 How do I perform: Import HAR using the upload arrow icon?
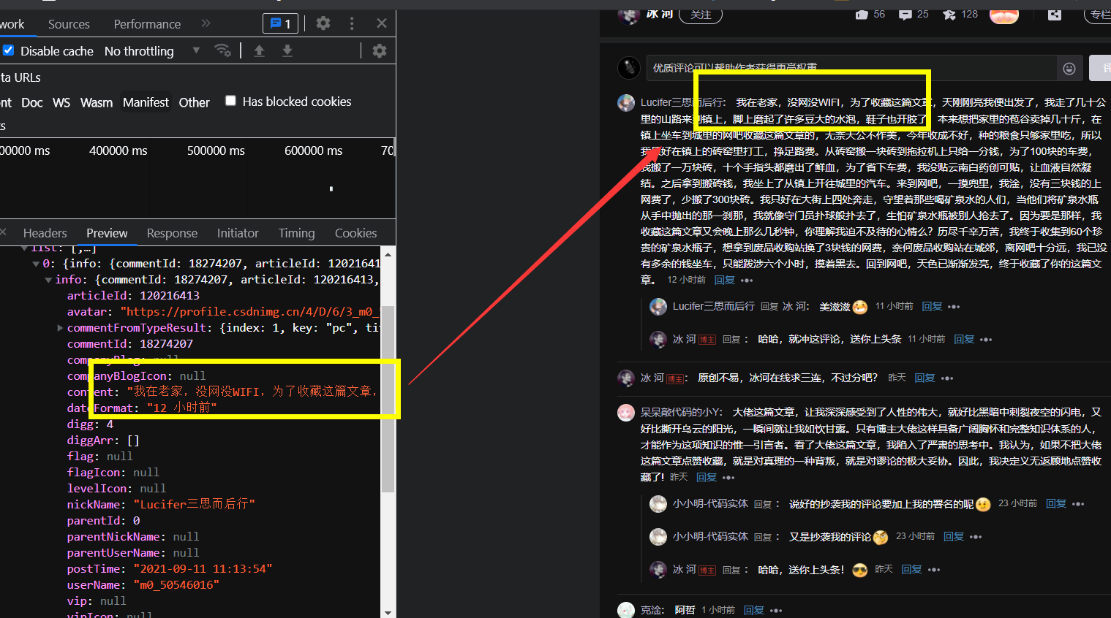pyautogui.click(x=259, y=50)
